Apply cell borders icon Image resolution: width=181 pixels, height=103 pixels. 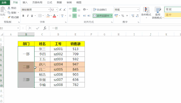(40, 16)
